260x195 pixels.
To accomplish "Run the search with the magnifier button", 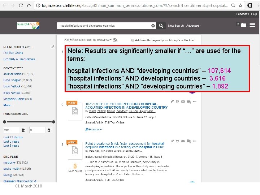I will click(161, 26).
